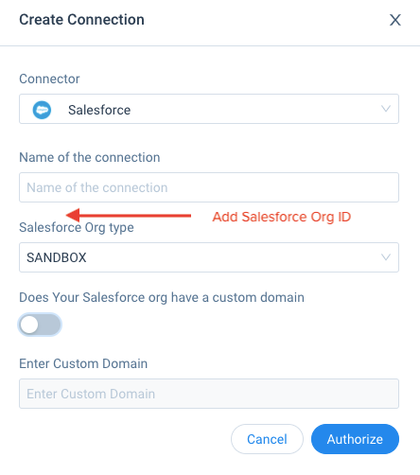Click the Name of the connection label
This screenshot has height=475, width=420.
point(90,157)
